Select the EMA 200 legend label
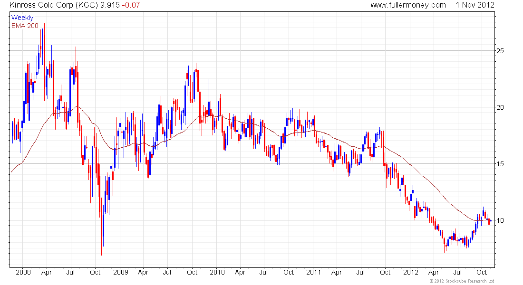523x285 pixels. [x=25, y=26]
